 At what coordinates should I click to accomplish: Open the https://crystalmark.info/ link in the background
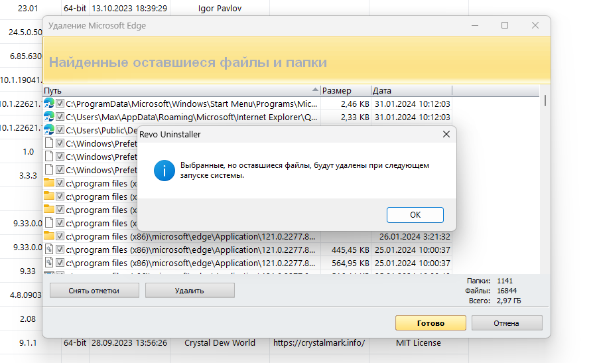pyautogui.click(x=319, y=343)
